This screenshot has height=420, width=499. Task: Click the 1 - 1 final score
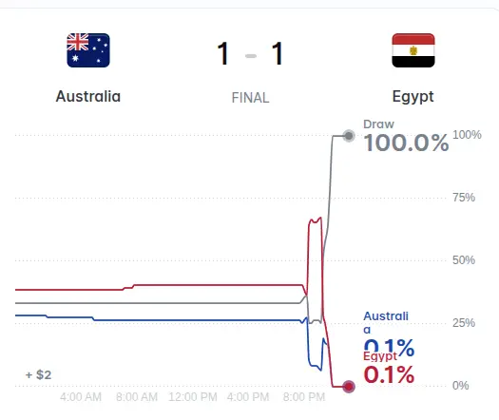pos(251,53)
